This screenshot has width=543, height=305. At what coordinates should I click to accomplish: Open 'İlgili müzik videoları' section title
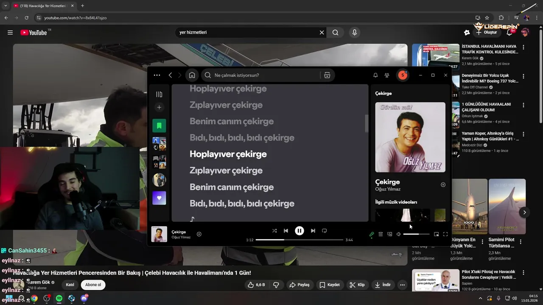[x=396, y=202]
